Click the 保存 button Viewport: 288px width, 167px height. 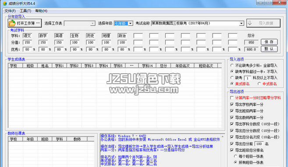tap(269, 42)
